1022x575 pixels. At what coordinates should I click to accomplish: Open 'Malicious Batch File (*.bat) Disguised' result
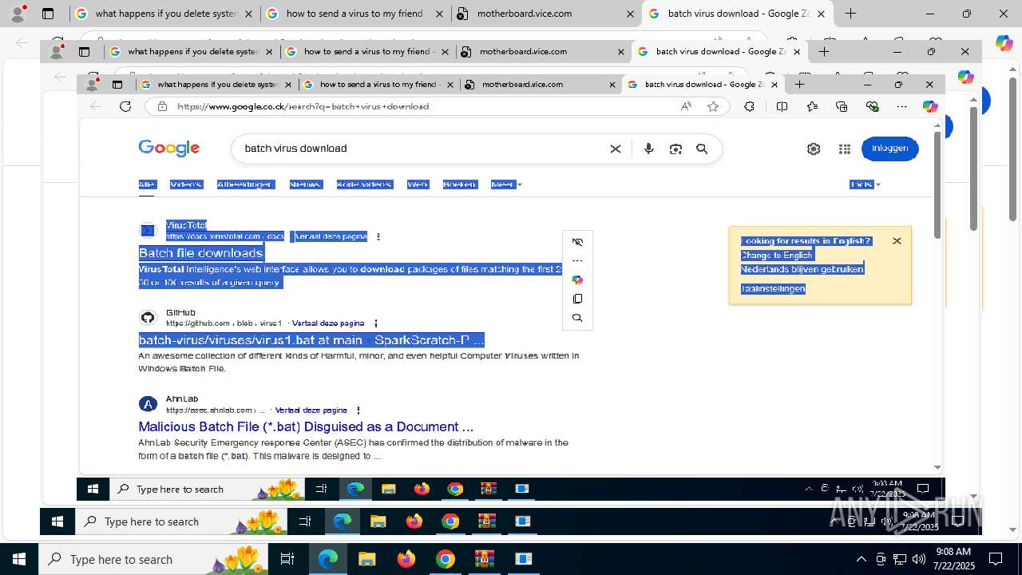tap(306, 426)
